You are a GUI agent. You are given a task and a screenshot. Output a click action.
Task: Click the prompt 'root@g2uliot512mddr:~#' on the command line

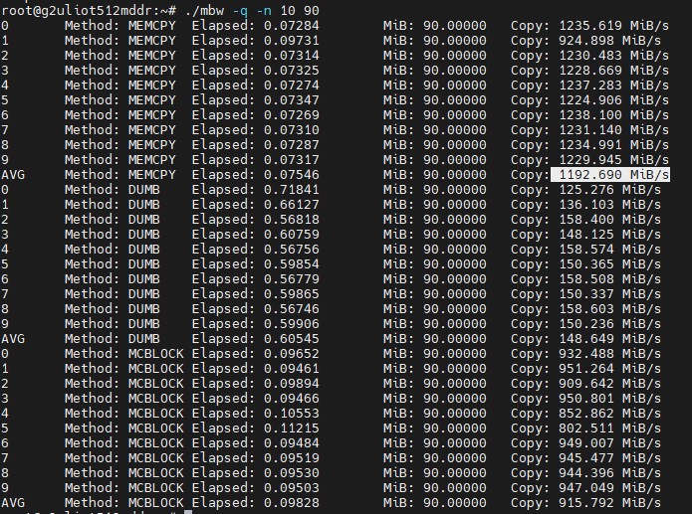[89, 11]
